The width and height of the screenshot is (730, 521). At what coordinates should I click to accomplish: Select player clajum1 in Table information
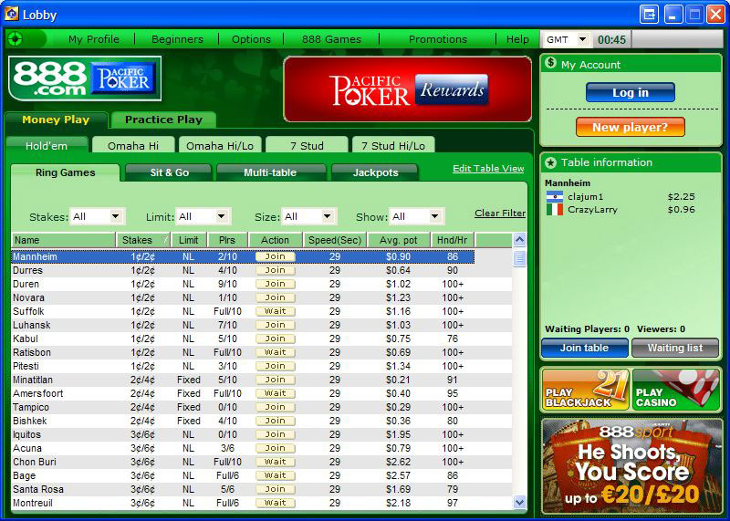click(x=621, y=196)
